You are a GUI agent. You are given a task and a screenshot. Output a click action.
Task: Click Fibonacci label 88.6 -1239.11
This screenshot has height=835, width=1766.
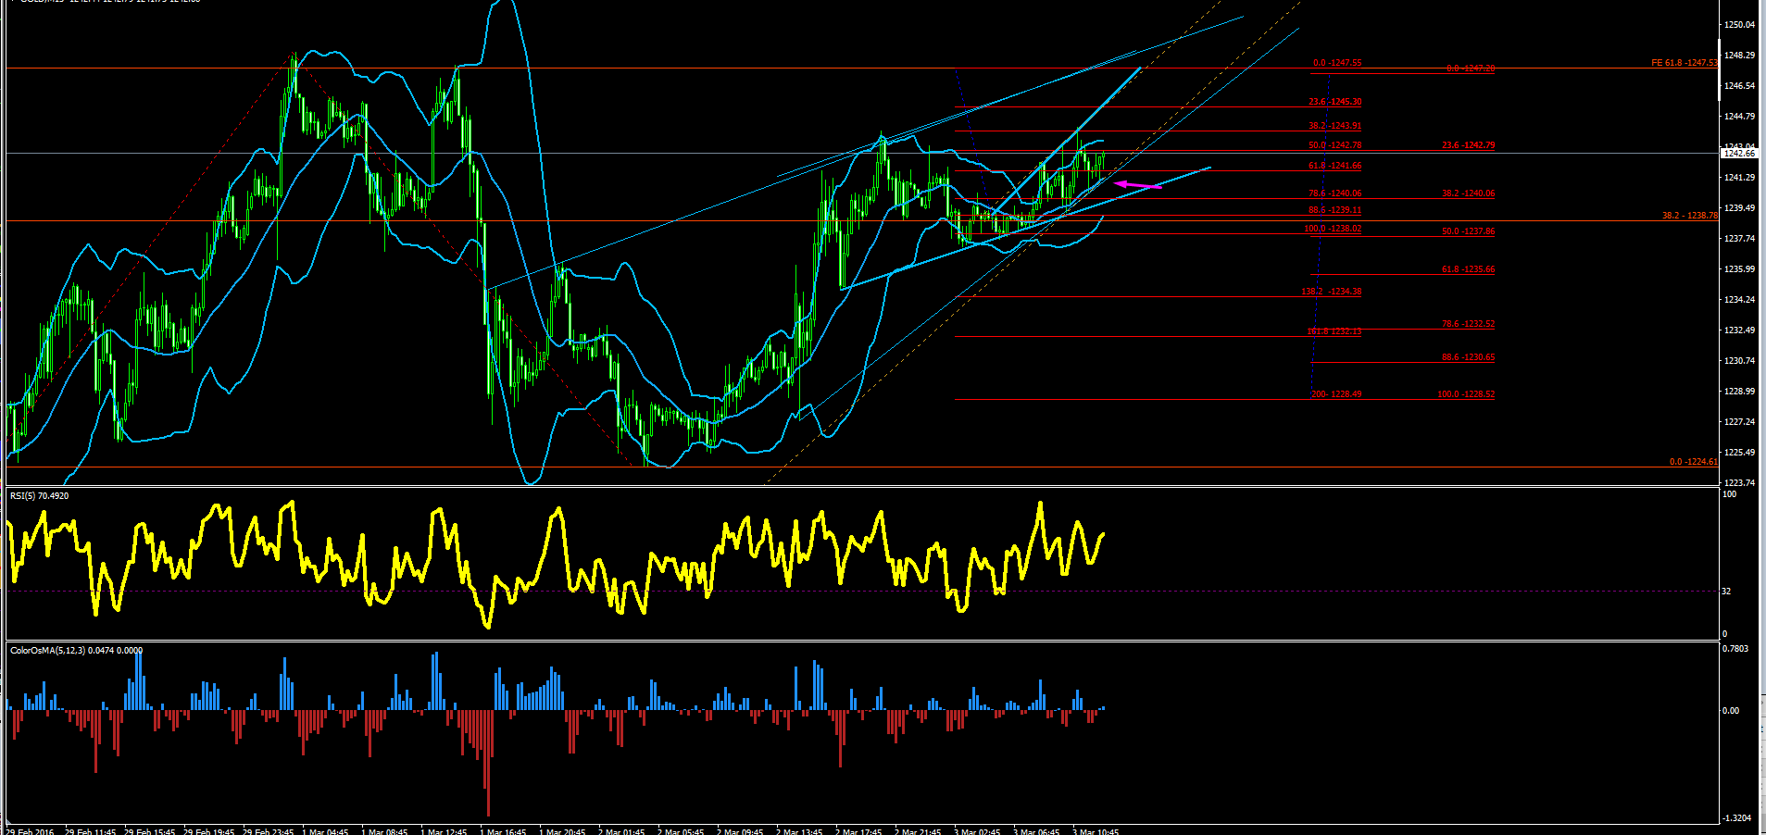[1334, 210]
